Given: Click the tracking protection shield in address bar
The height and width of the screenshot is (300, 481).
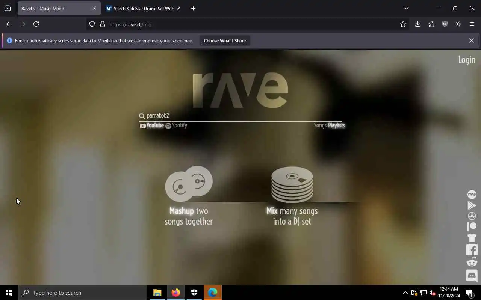Looking at the screenshot, I should click(x=92, y=24).
